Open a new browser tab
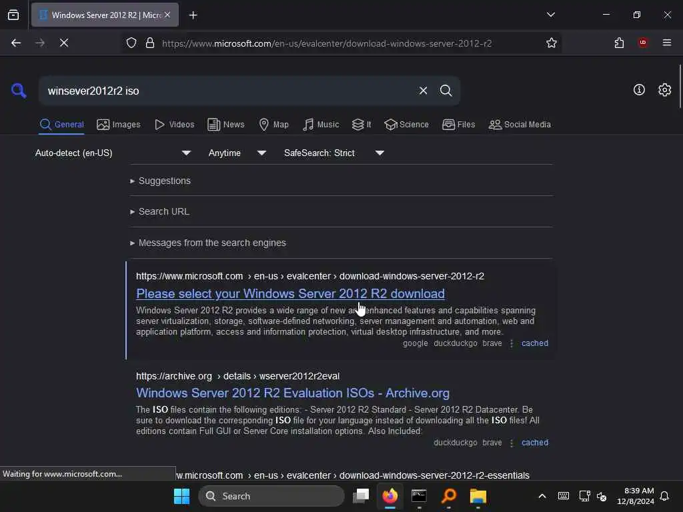This screenshot has width=683, height=512. pos(193,15)
